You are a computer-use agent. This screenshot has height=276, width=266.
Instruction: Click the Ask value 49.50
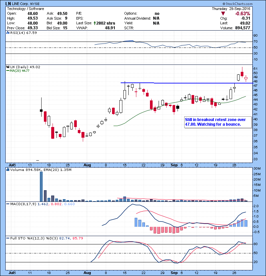coord(62,14)
